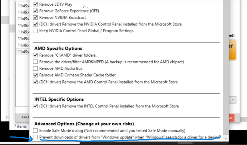Enable Keep NVIDIA Control Panel Global settings
This screenshot has height=145, width=247.
click(x=35, y=31)
